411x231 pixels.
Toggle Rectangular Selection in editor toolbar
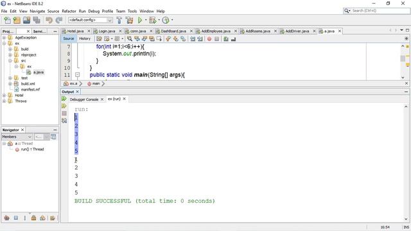point(159,38)
